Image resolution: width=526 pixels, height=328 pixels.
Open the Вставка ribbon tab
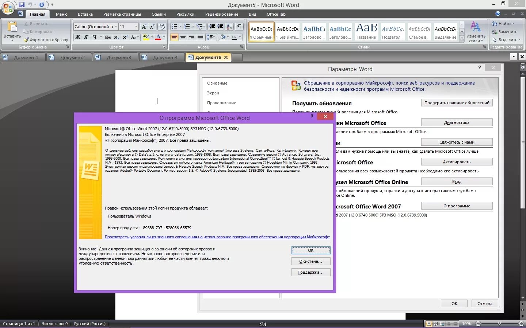click(85, 14)
